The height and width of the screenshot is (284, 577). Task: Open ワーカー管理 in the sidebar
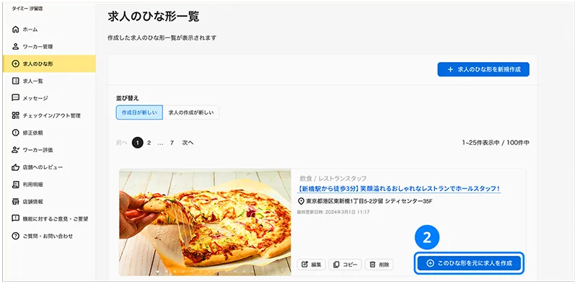click(x=49, y=47)
